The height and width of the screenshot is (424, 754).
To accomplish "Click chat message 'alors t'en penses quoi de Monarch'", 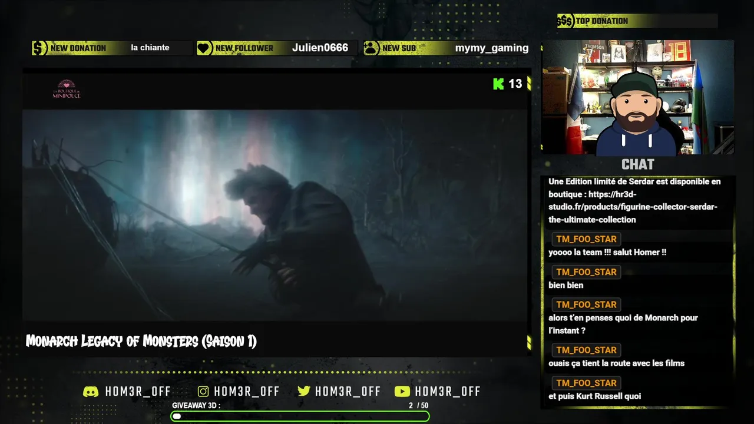I will point(623,324).
